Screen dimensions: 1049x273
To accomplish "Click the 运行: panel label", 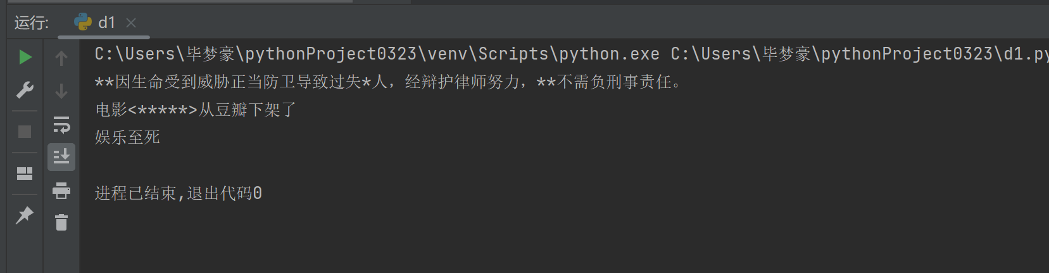I will 32,23.
